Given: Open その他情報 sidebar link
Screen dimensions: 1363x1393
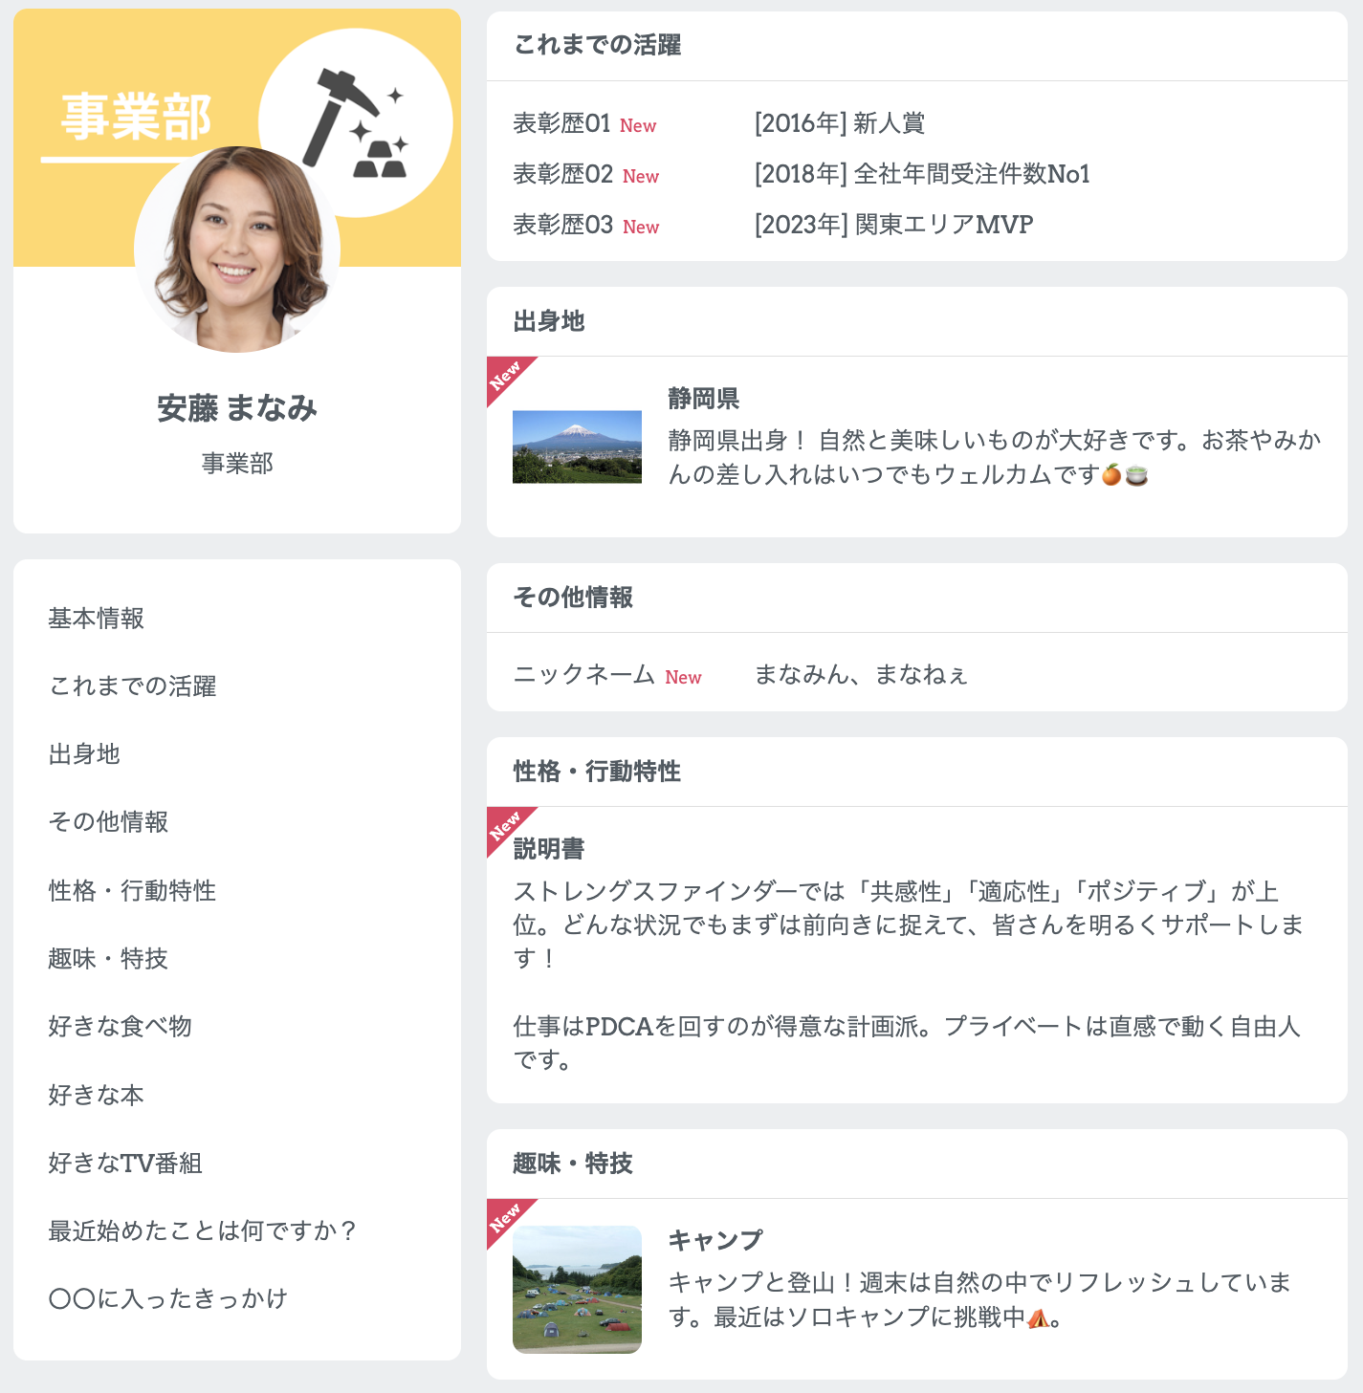Looking at the screenshot, I should 108,822.
